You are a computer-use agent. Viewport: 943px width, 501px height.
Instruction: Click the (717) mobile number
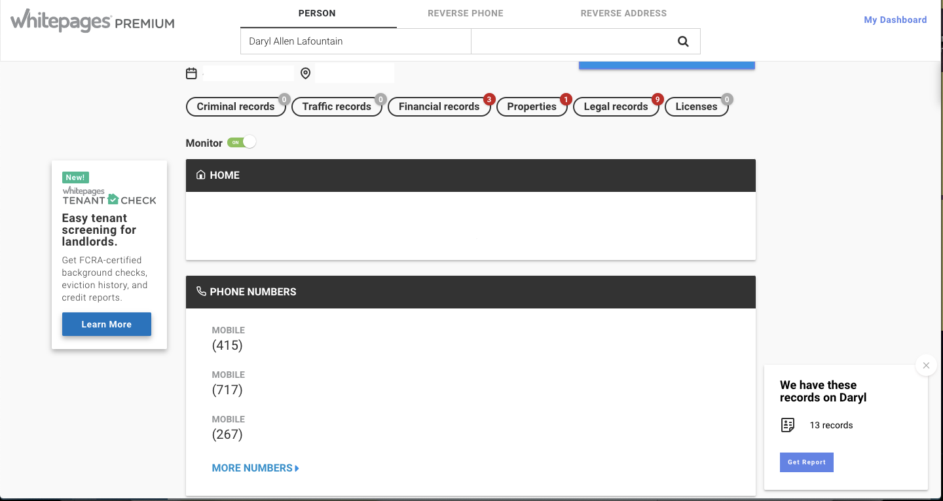(x=227, y=390)
